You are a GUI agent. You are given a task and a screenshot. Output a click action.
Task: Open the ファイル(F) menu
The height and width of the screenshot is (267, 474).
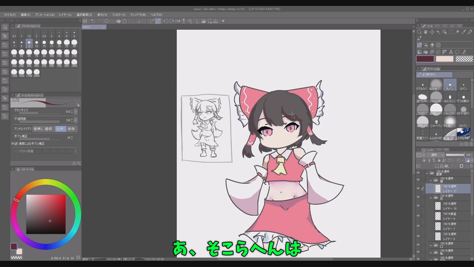click(x=10, y=14)
